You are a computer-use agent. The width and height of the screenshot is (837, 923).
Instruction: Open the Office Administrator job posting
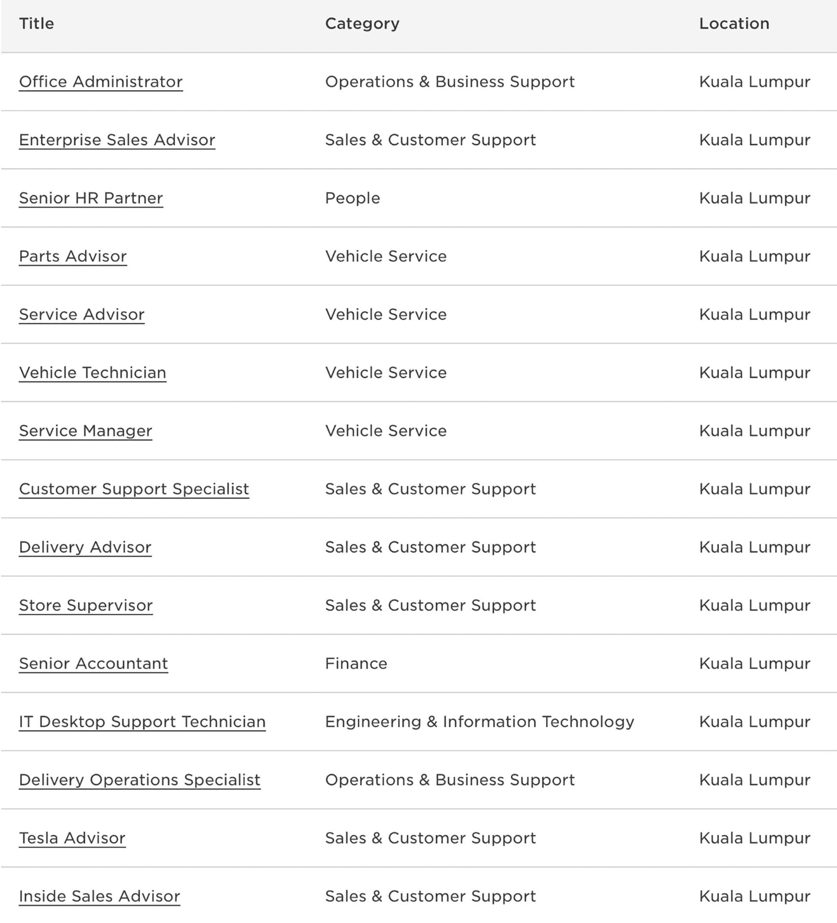tap(100, 81)
